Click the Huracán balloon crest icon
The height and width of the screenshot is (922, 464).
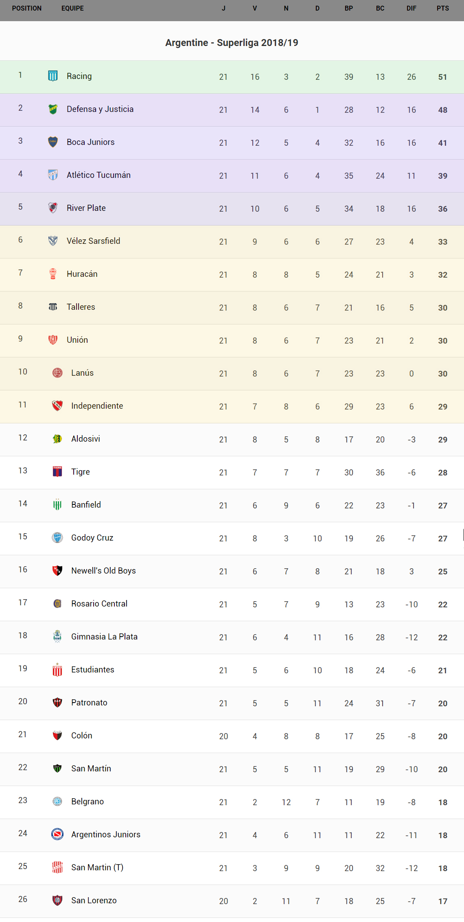click(x=53, y=274)
